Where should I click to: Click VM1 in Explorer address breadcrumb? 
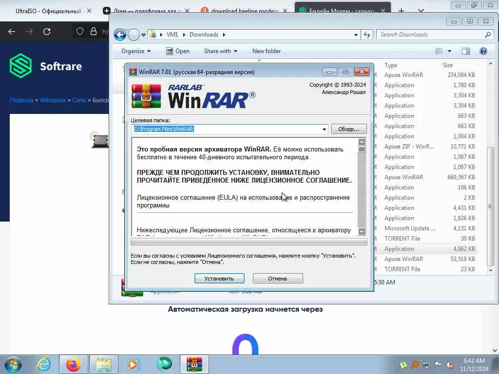click(x=172, y=35)
